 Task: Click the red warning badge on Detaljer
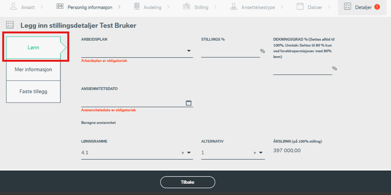pyautogui.click(x=377, y=7)
